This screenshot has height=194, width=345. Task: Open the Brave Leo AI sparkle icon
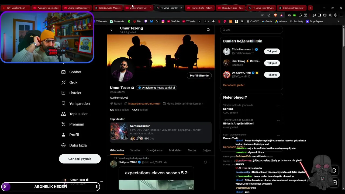coord(330,15)
